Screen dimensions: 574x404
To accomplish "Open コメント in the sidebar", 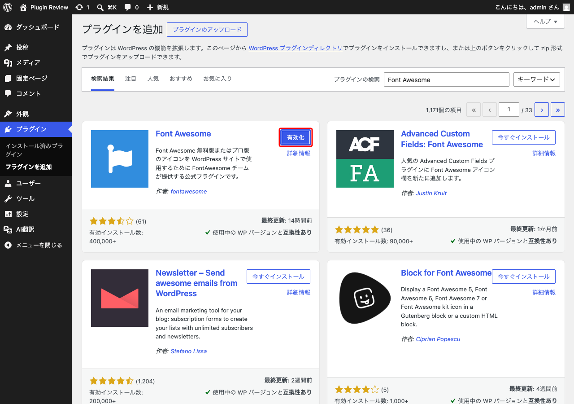I will [36, 93].
